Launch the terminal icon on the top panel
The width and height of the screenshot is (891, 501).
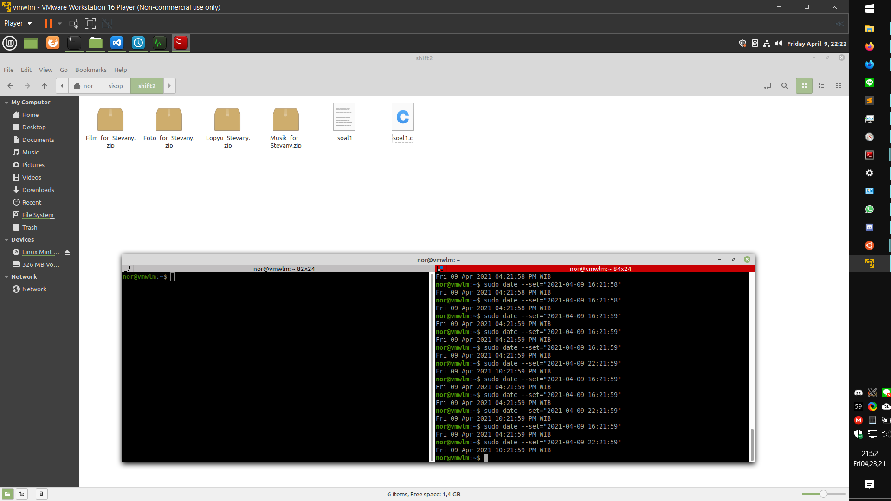click(x=74, y=43)
